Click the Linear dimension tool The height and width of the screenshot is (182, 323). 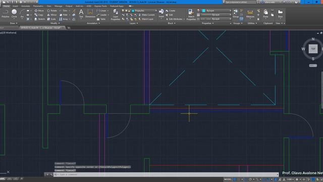click(x=101, y=11)
